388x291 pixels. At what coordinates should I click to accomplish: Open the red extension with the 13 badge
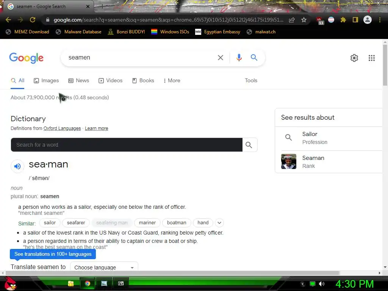319,20
